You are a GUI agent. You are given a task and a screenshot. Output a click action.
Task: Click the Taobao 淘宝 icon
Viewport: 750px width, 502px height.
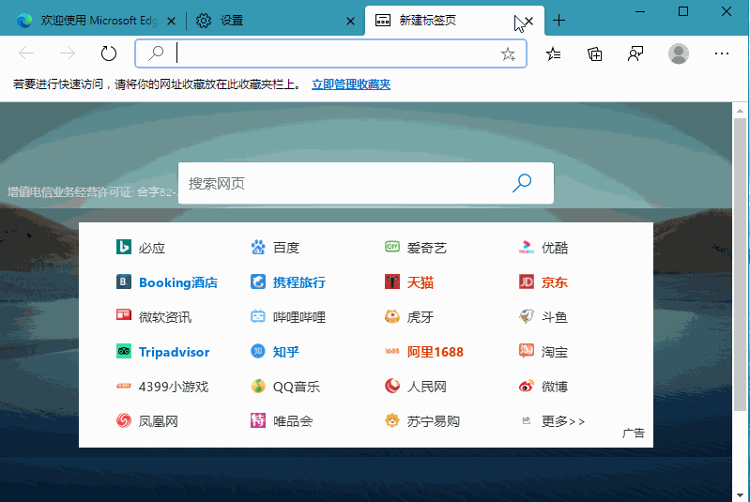coord(527,351)
